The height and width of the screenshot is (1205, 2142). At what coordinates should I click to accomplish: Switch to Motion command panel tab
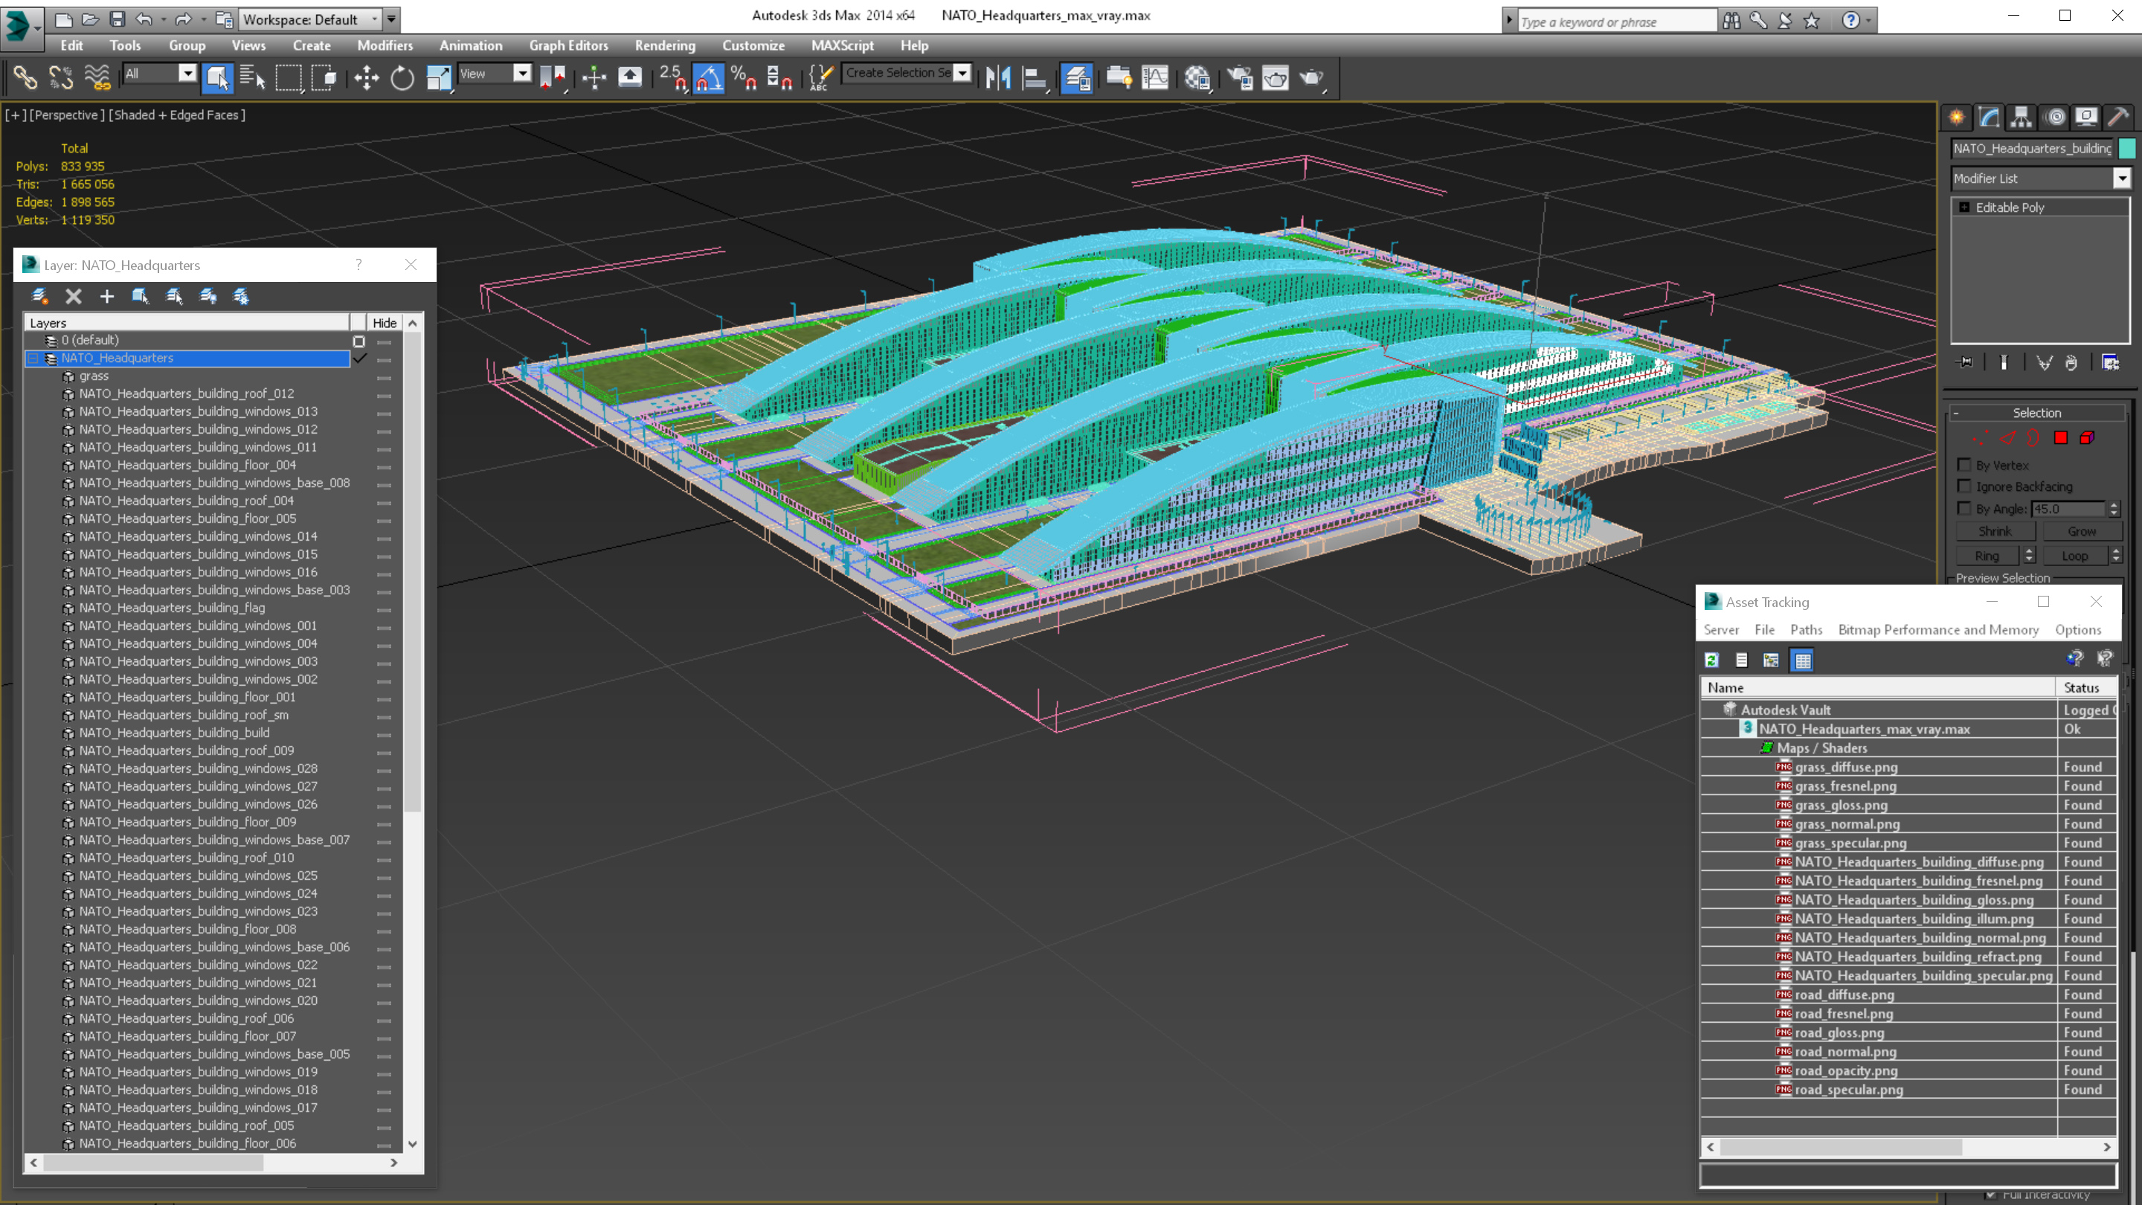pos(2056,118)
